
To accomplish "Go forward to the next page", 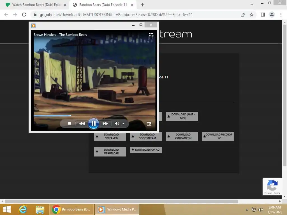I will tap(15, 15).
